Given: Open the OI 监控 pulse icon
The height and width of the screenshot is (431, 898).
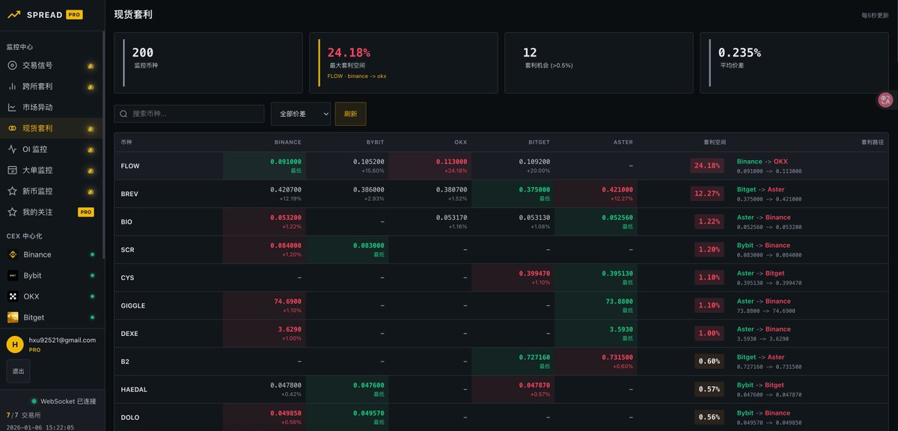Looking at the screenshot, I should tap(12, 149).
